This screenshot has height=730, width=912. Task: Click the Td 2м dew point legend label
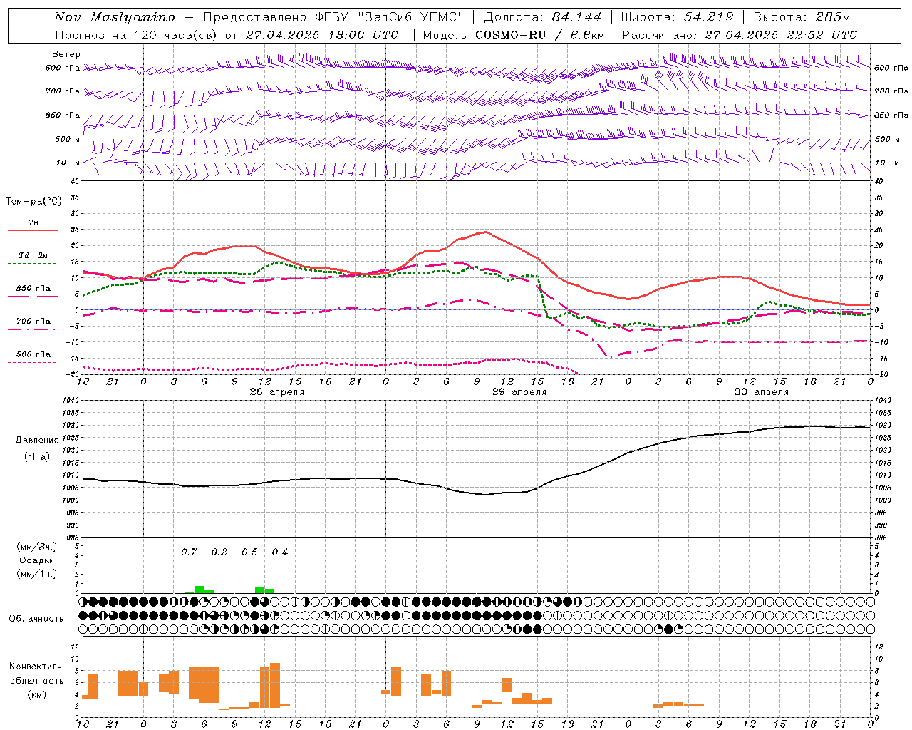point(33,255)
